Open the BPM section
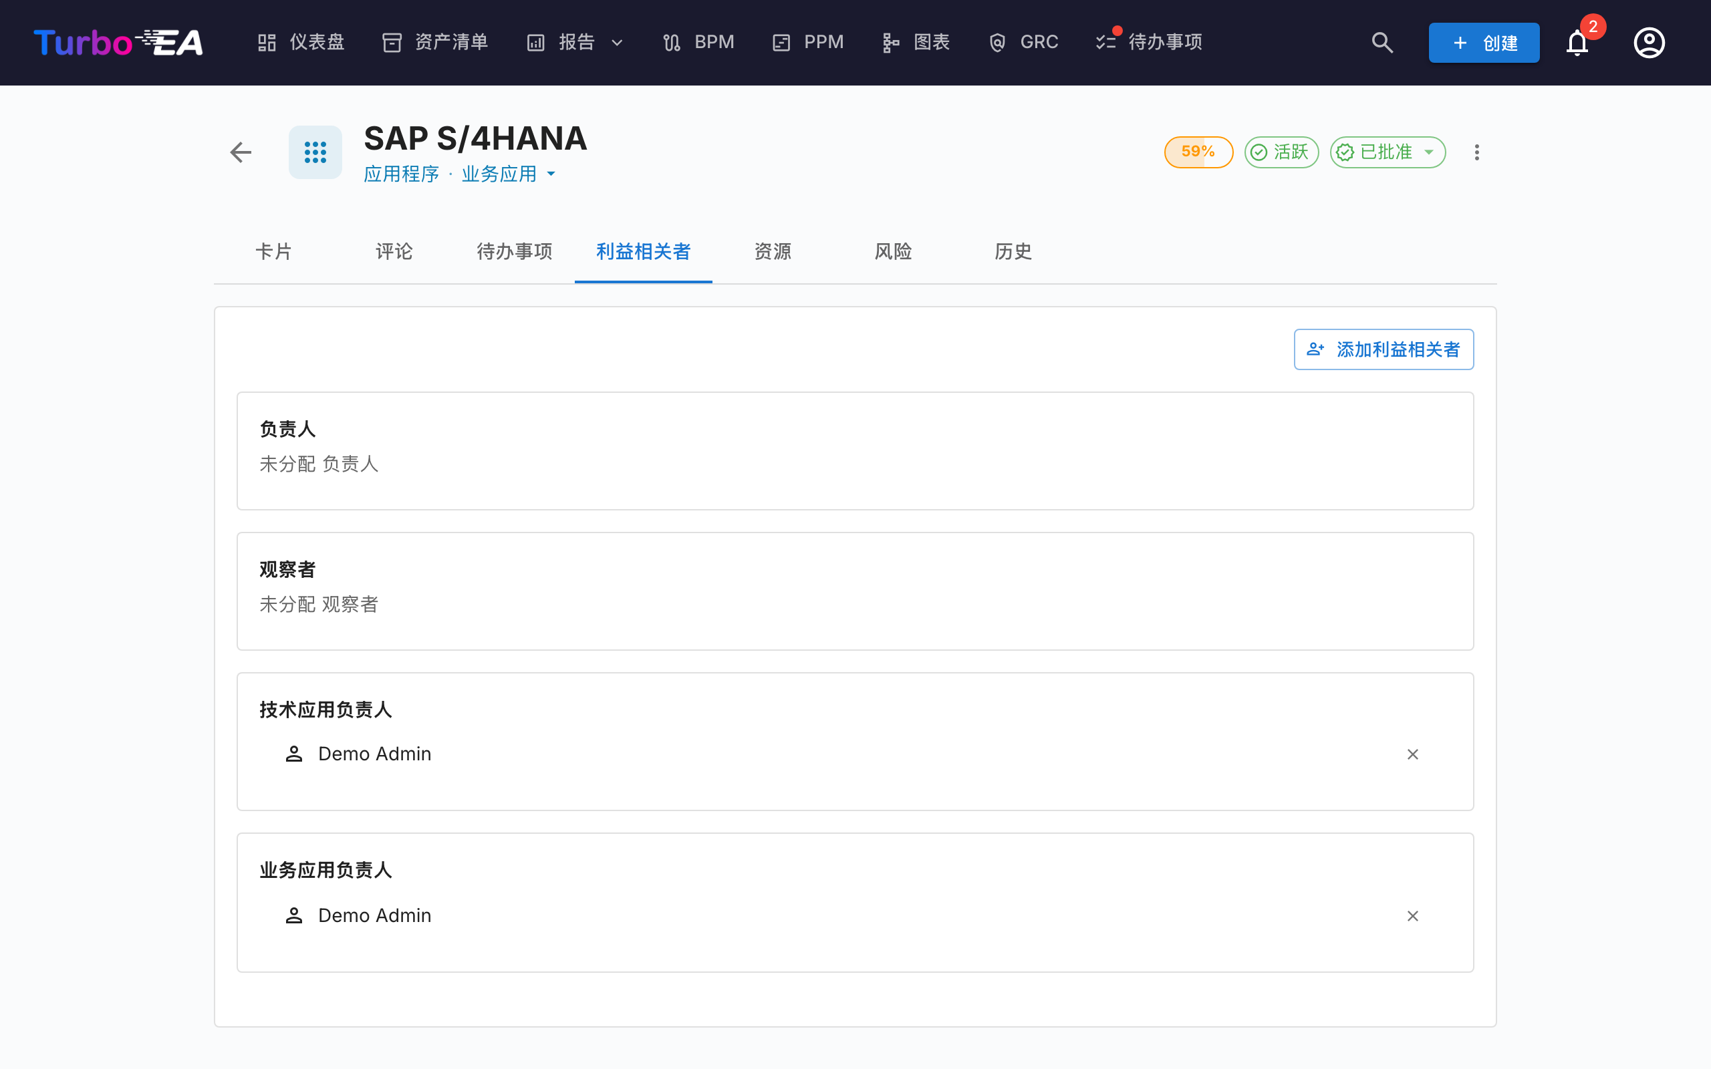The image size is (1711, 1069). [698, 42]
